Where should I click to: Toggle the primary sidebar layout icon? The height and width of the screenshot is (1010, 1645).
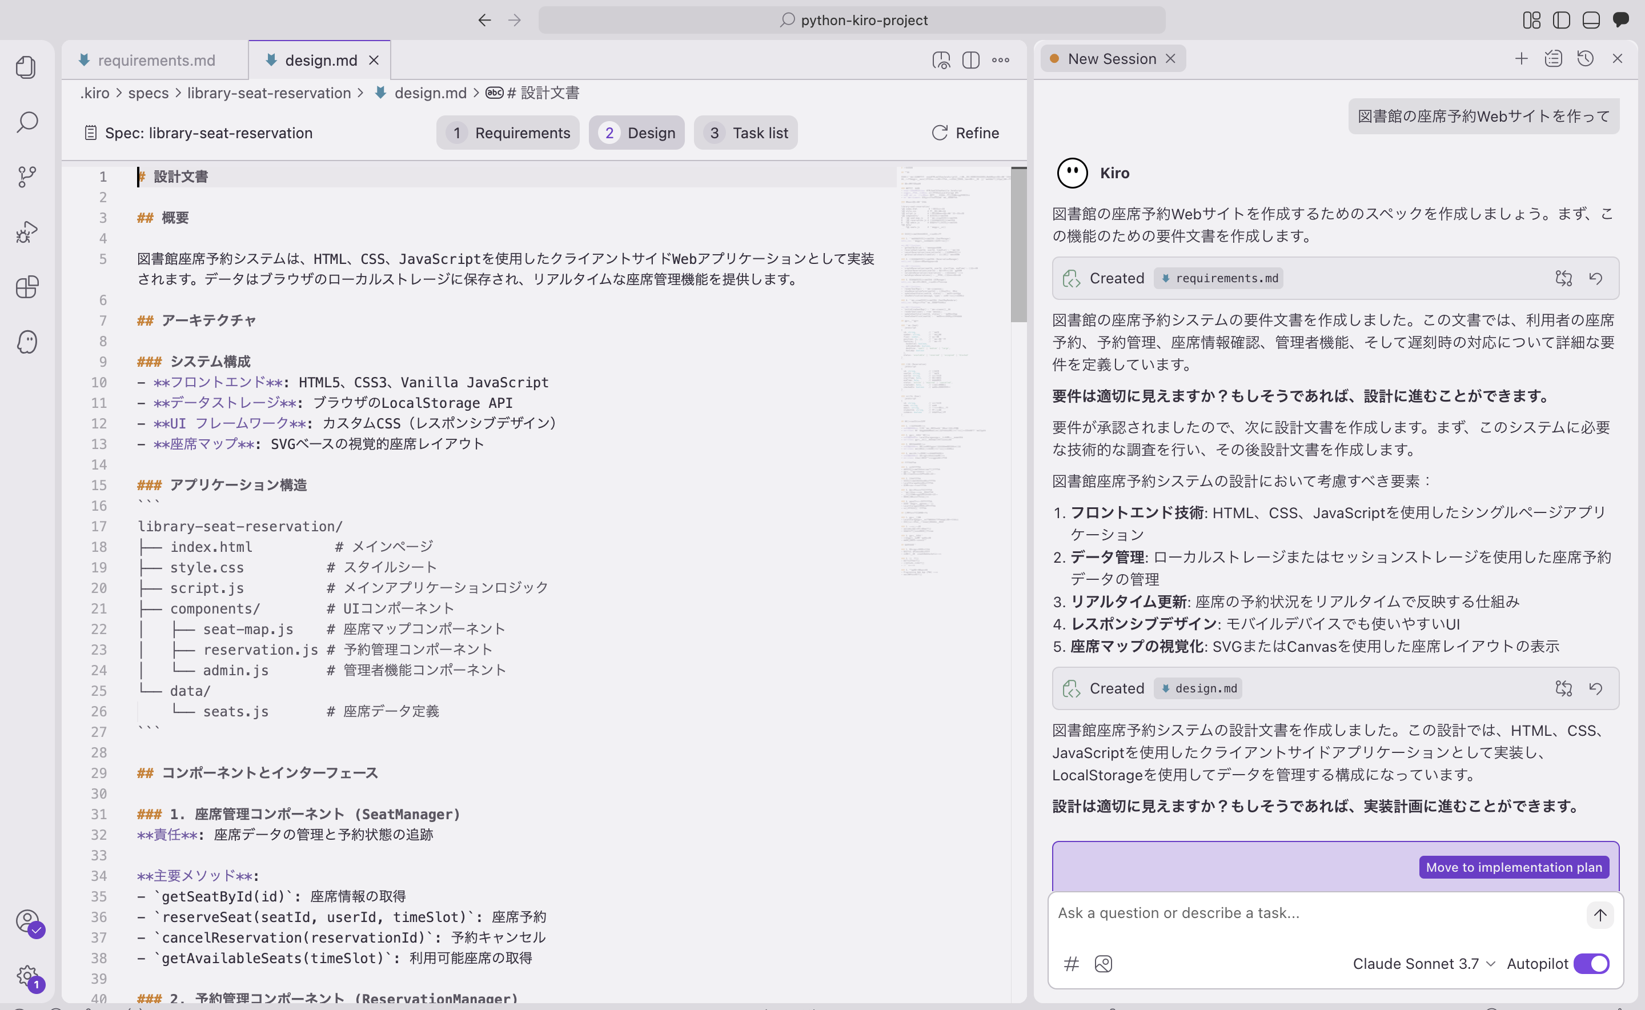tap(1562, 20)
